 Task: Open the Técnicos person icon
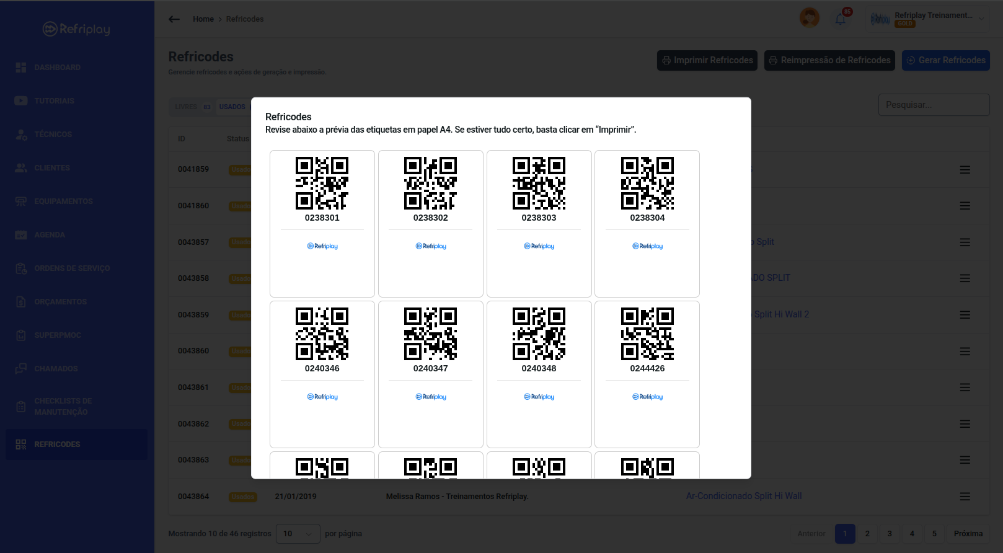click(x=21, y=135)
